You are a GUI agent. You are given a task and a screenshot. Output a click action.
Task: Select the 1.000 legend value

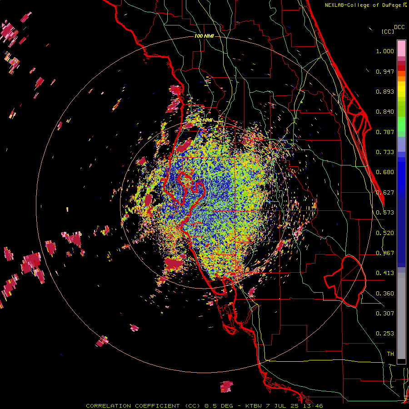click(385, 51)
